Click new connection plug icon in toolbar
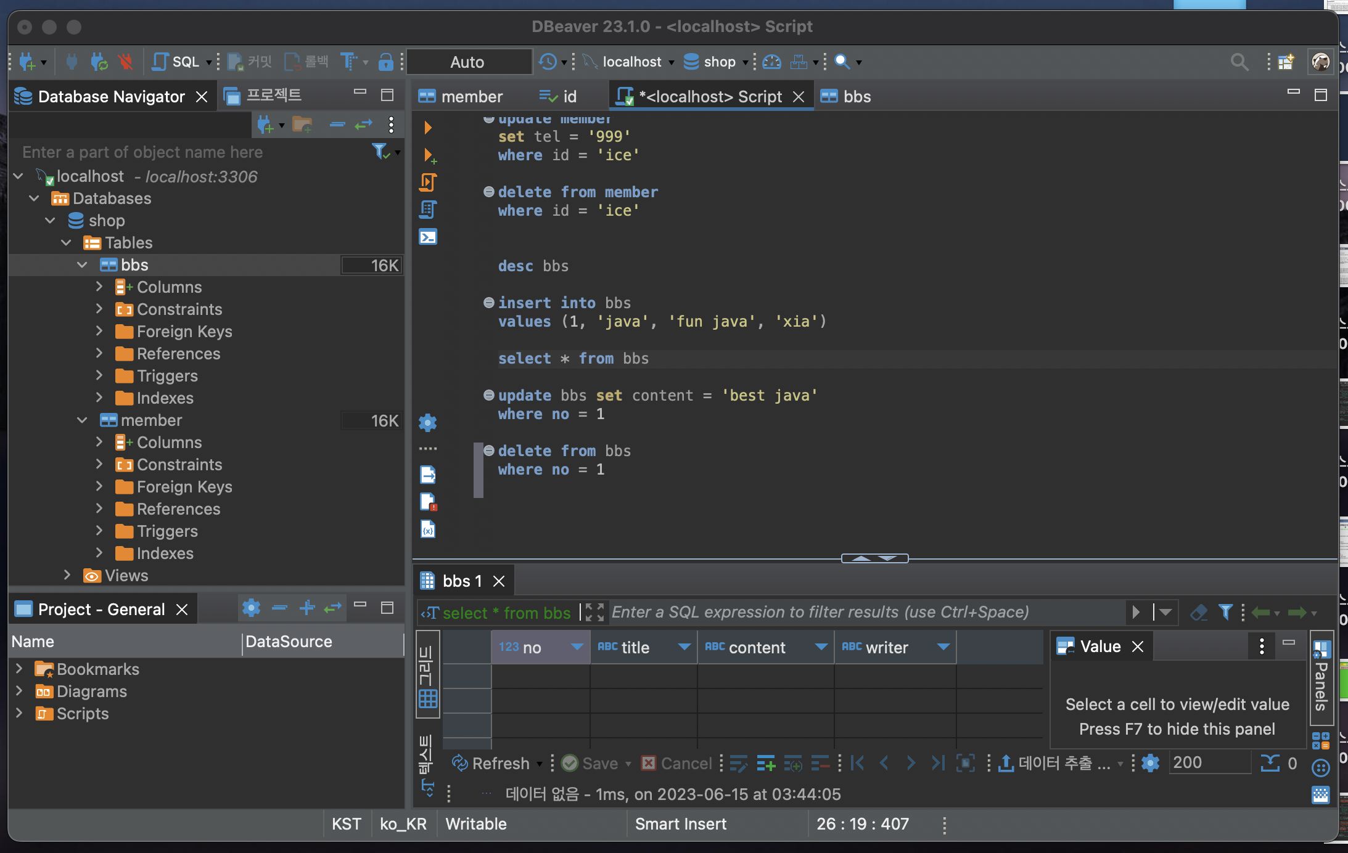 (27, 62)
